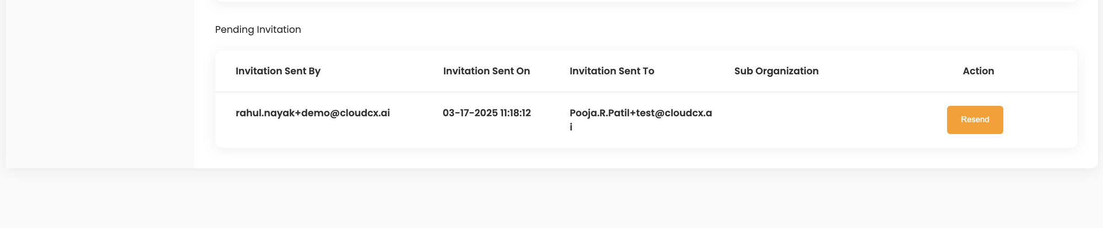
Task: Click the blank left sidebar panel
Action: (x=100, y=82)
